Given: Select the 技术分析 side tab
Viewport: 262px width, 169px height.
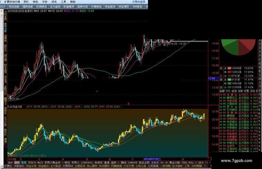Looking at the screenshot, I should tap(5, 28).
